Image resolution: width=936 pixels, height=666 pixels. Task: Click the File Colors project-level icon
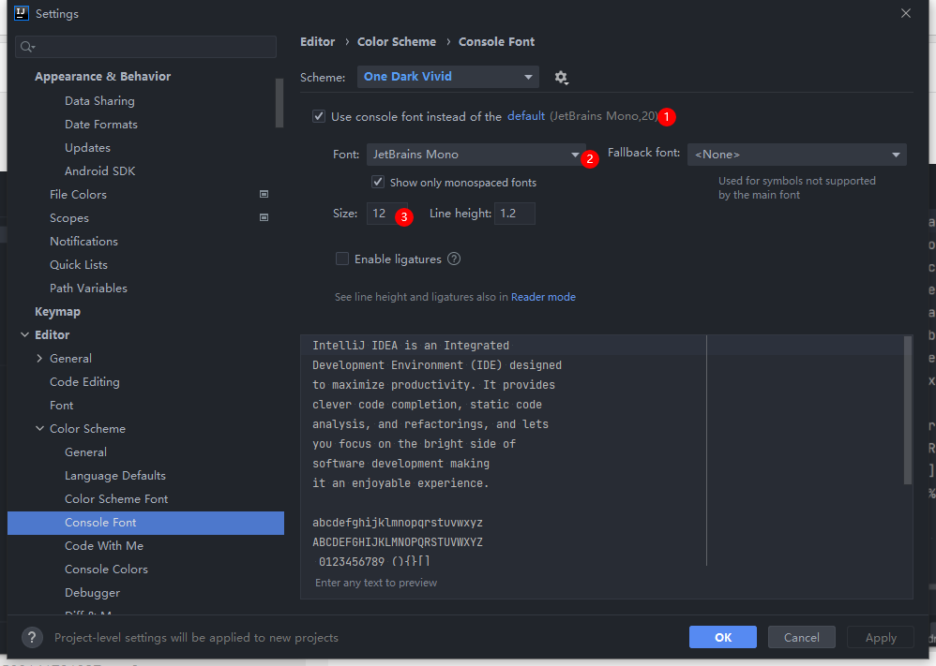click(264, 195)
